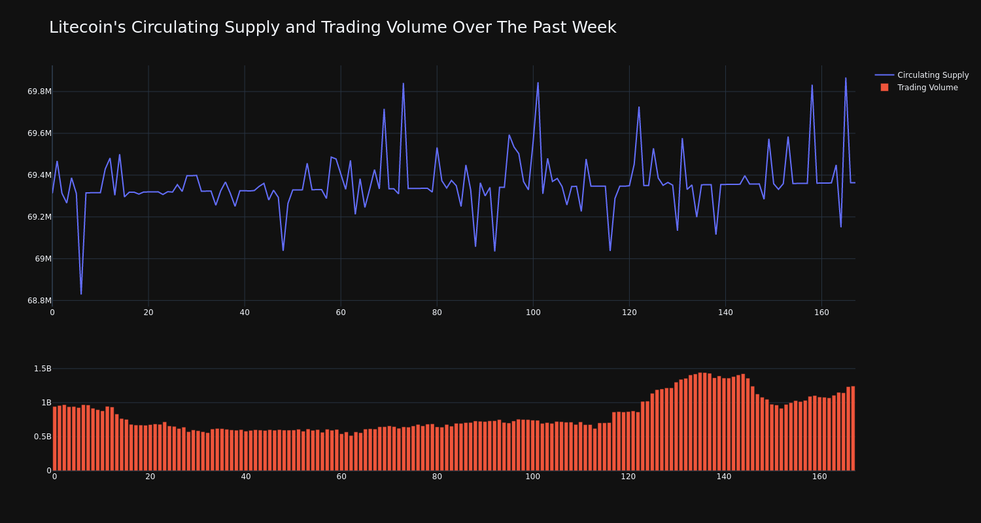The height and width of the screenshot is (523, 981).
Task: Click x-axis label 140 under the volume chart
Action: (x=724, y=477)
